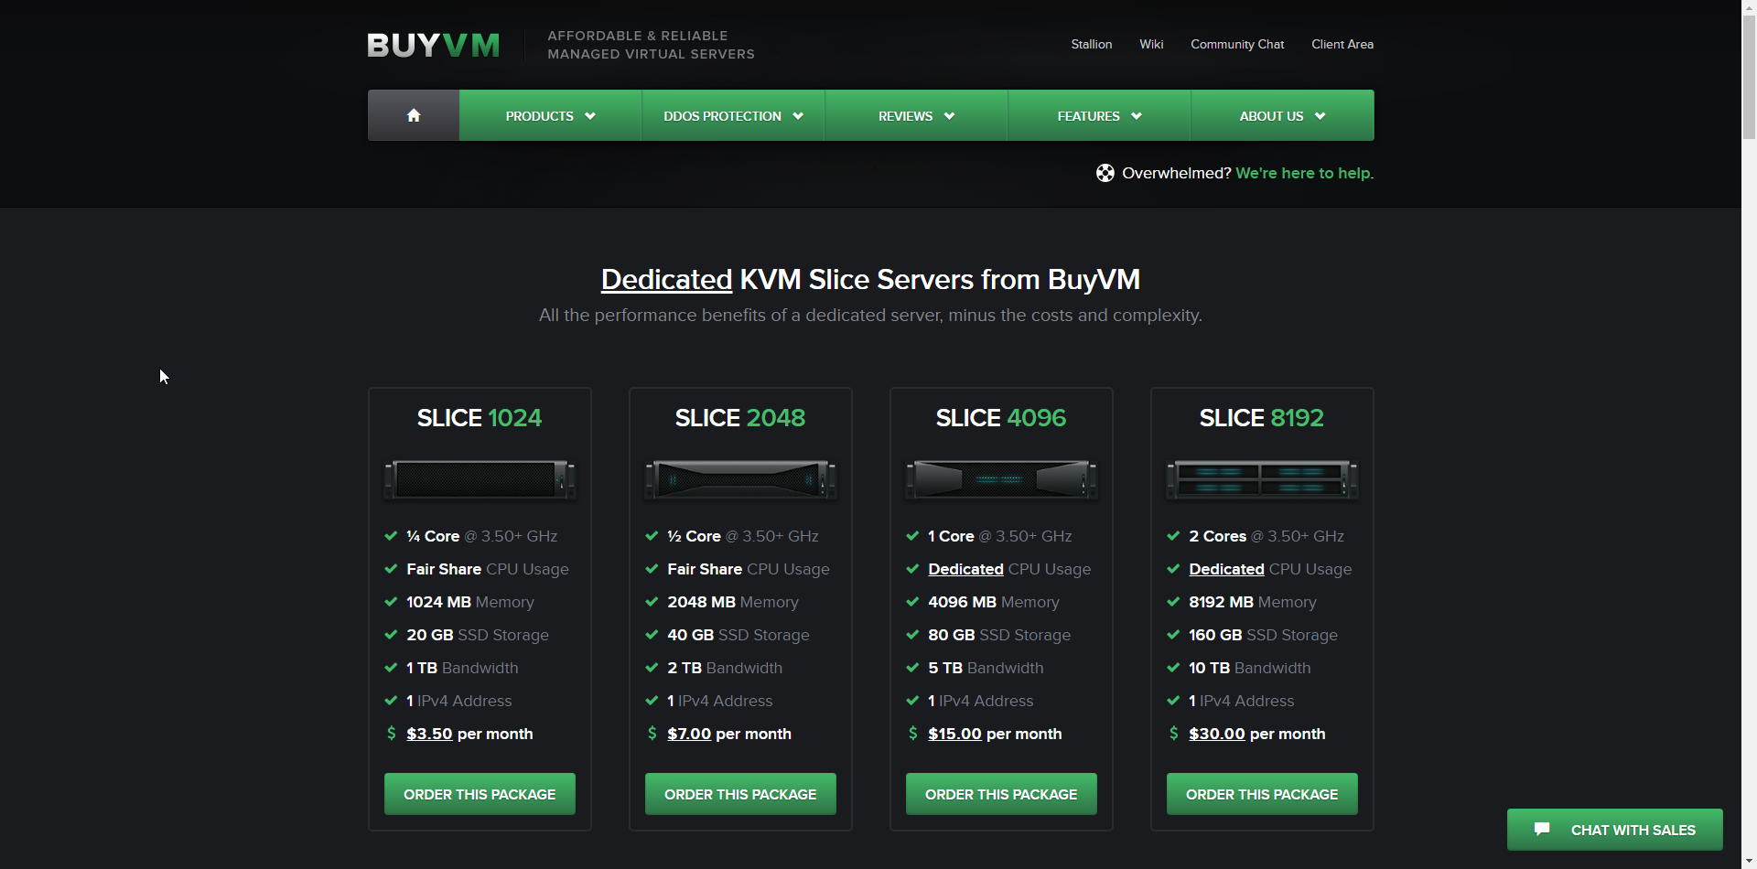Screen dimensions: 1757x869
Task: Expand the Reviews menu
Action: [916, 116]
